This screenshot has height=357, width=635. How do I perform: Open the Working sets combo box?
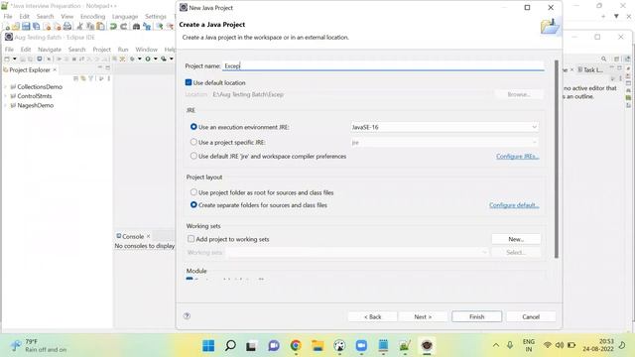click(x=357, y=252)
